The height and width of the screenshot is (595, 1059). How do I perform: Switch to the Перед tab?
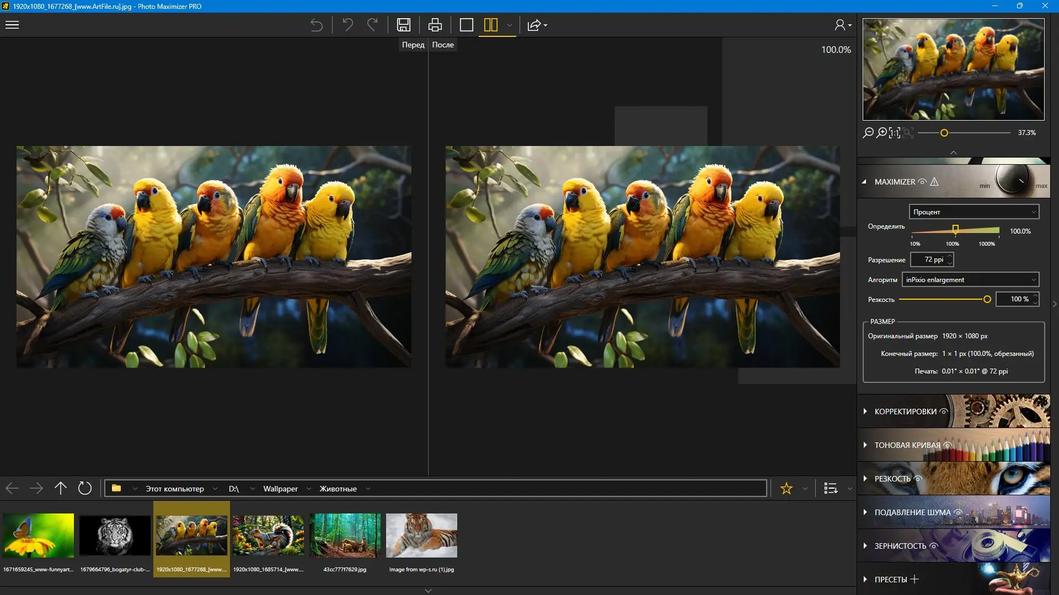(413, 45)
